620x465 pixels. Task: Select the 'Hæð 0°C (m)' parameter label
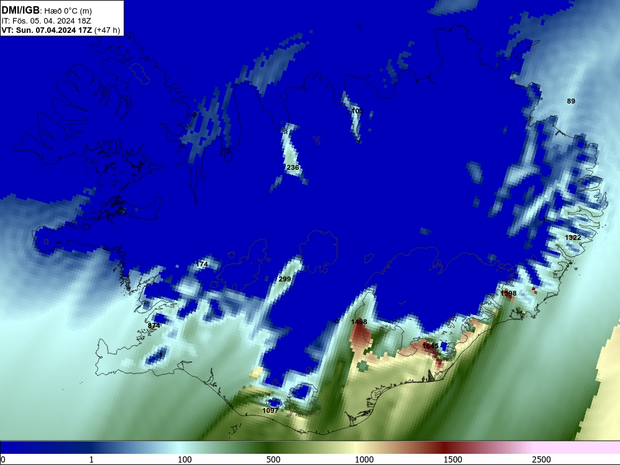[x=68, y=11]
